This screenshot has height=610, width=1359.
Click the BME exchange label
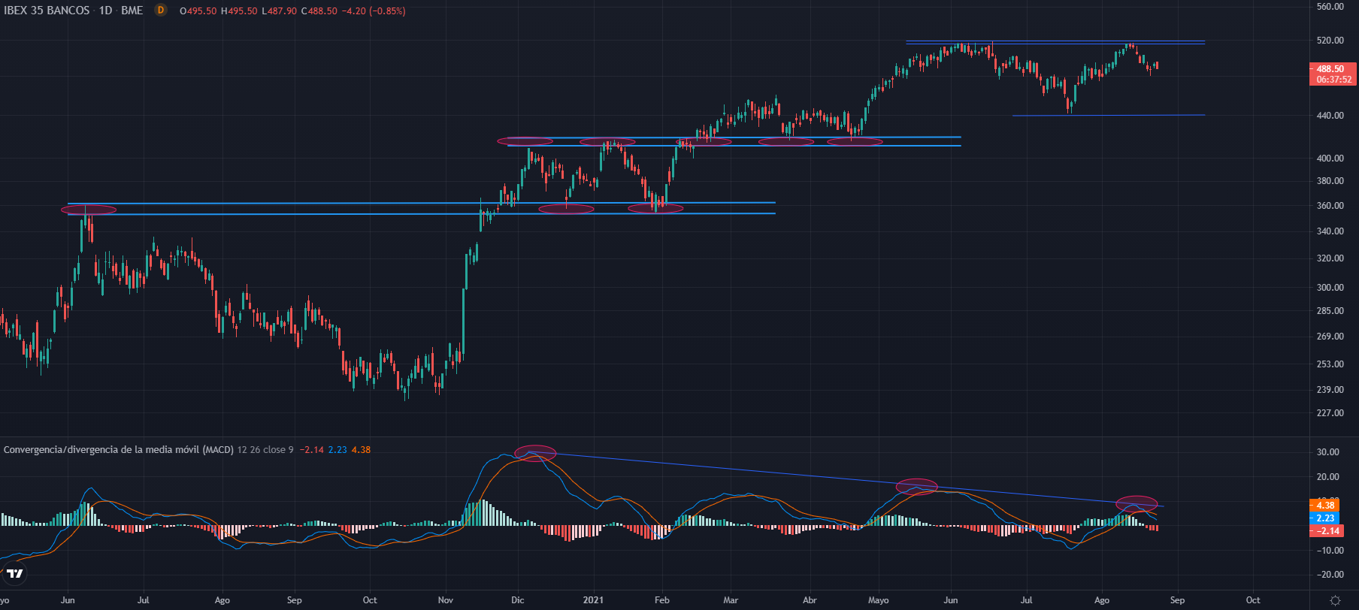(132, 11)
